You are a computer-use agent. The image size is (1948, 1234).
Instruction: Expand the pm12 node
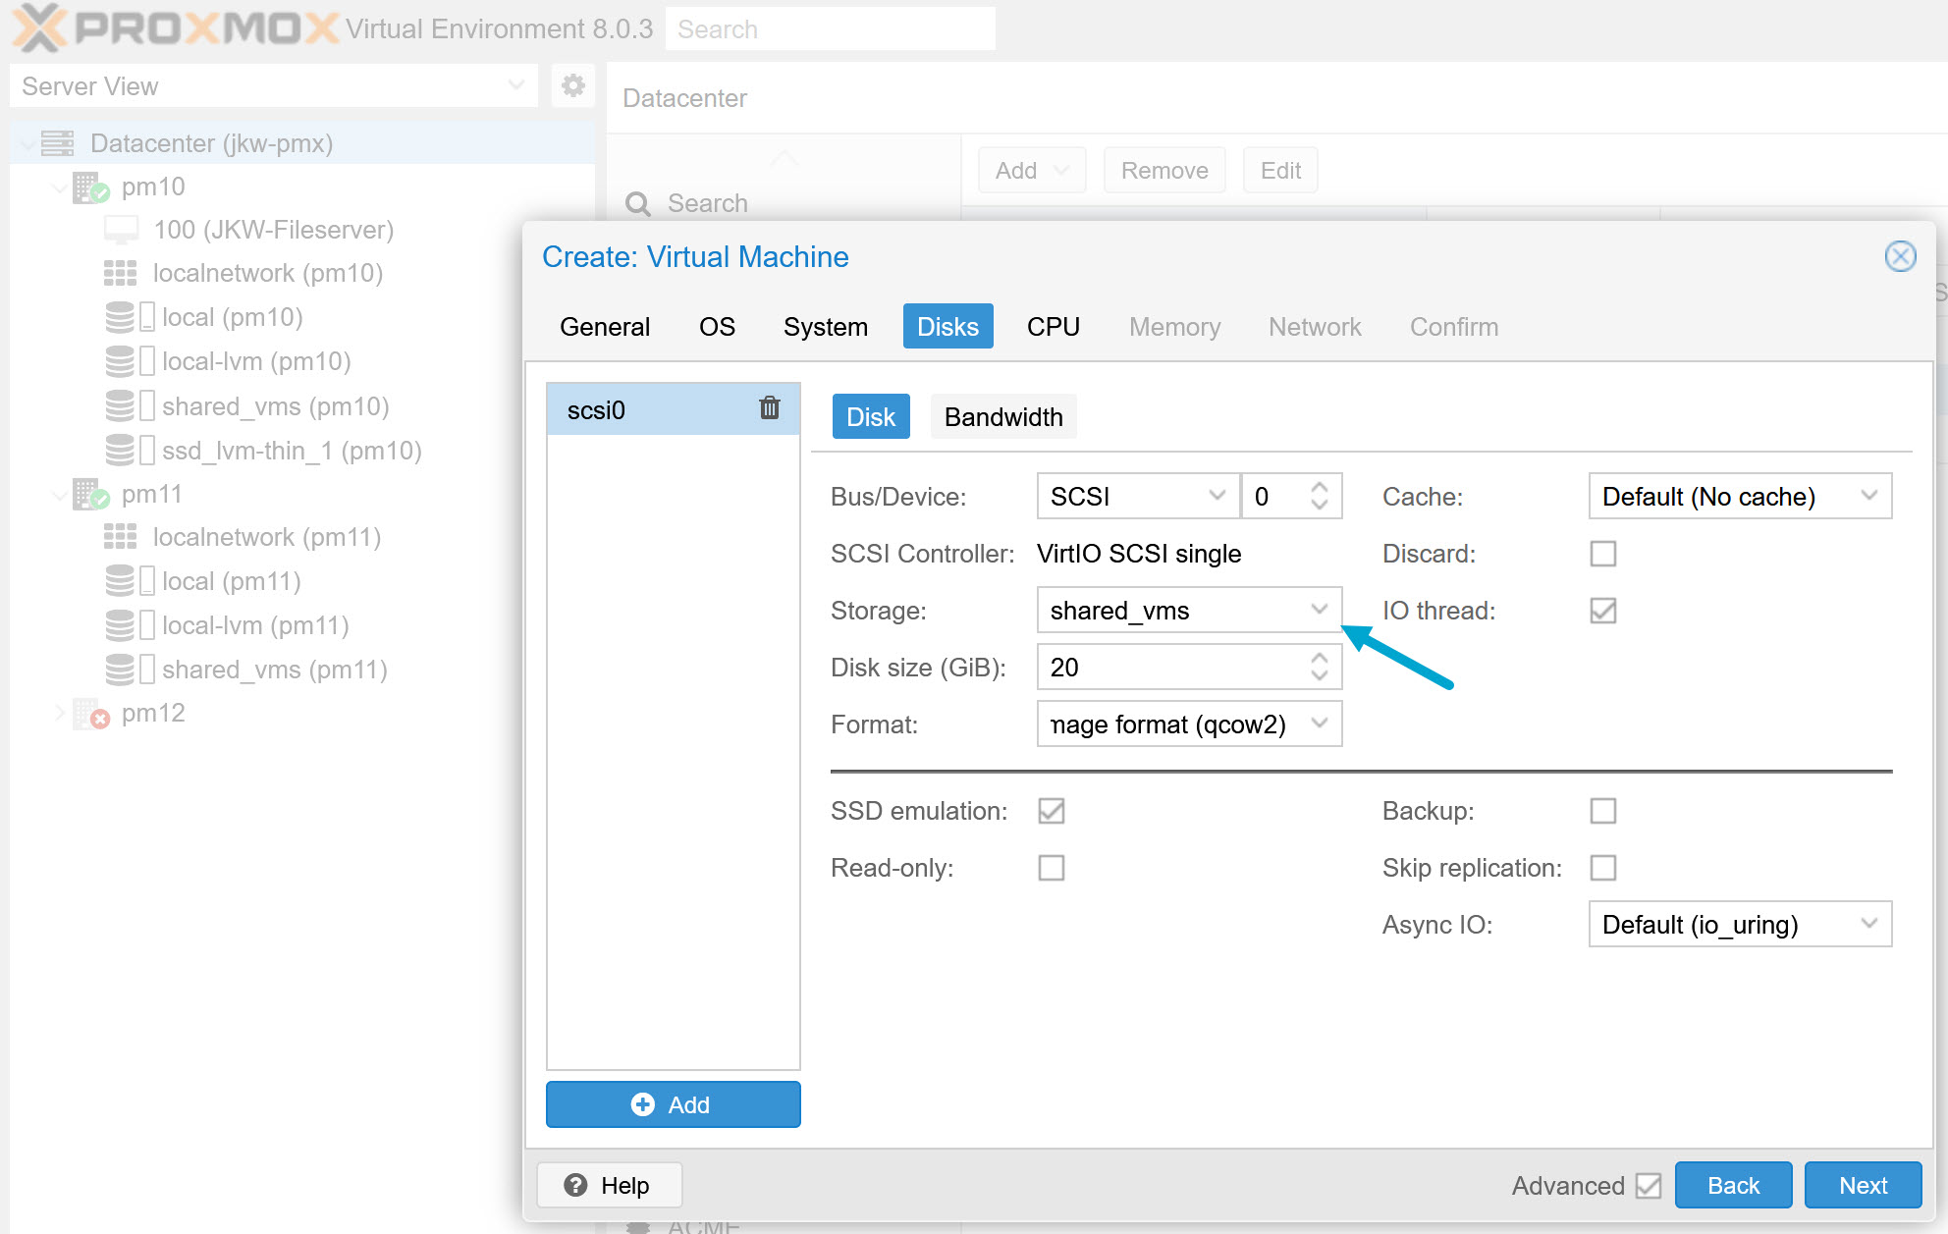pos(60,713)
